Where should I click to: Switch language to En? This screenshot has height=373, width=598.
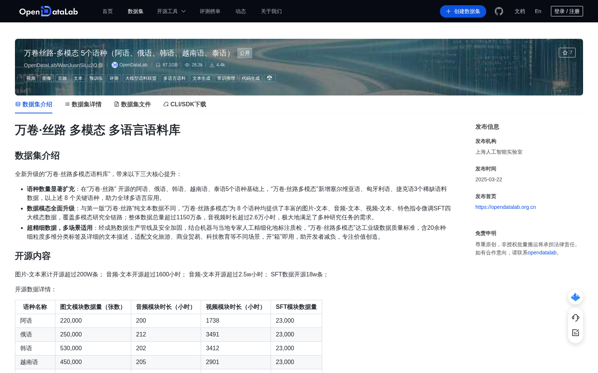click(538, 11)
